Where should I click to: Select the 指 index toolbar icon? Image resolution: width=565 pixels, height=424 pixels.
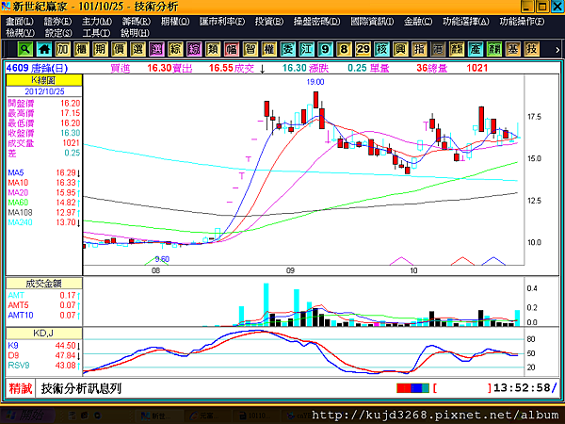[419, 49]
